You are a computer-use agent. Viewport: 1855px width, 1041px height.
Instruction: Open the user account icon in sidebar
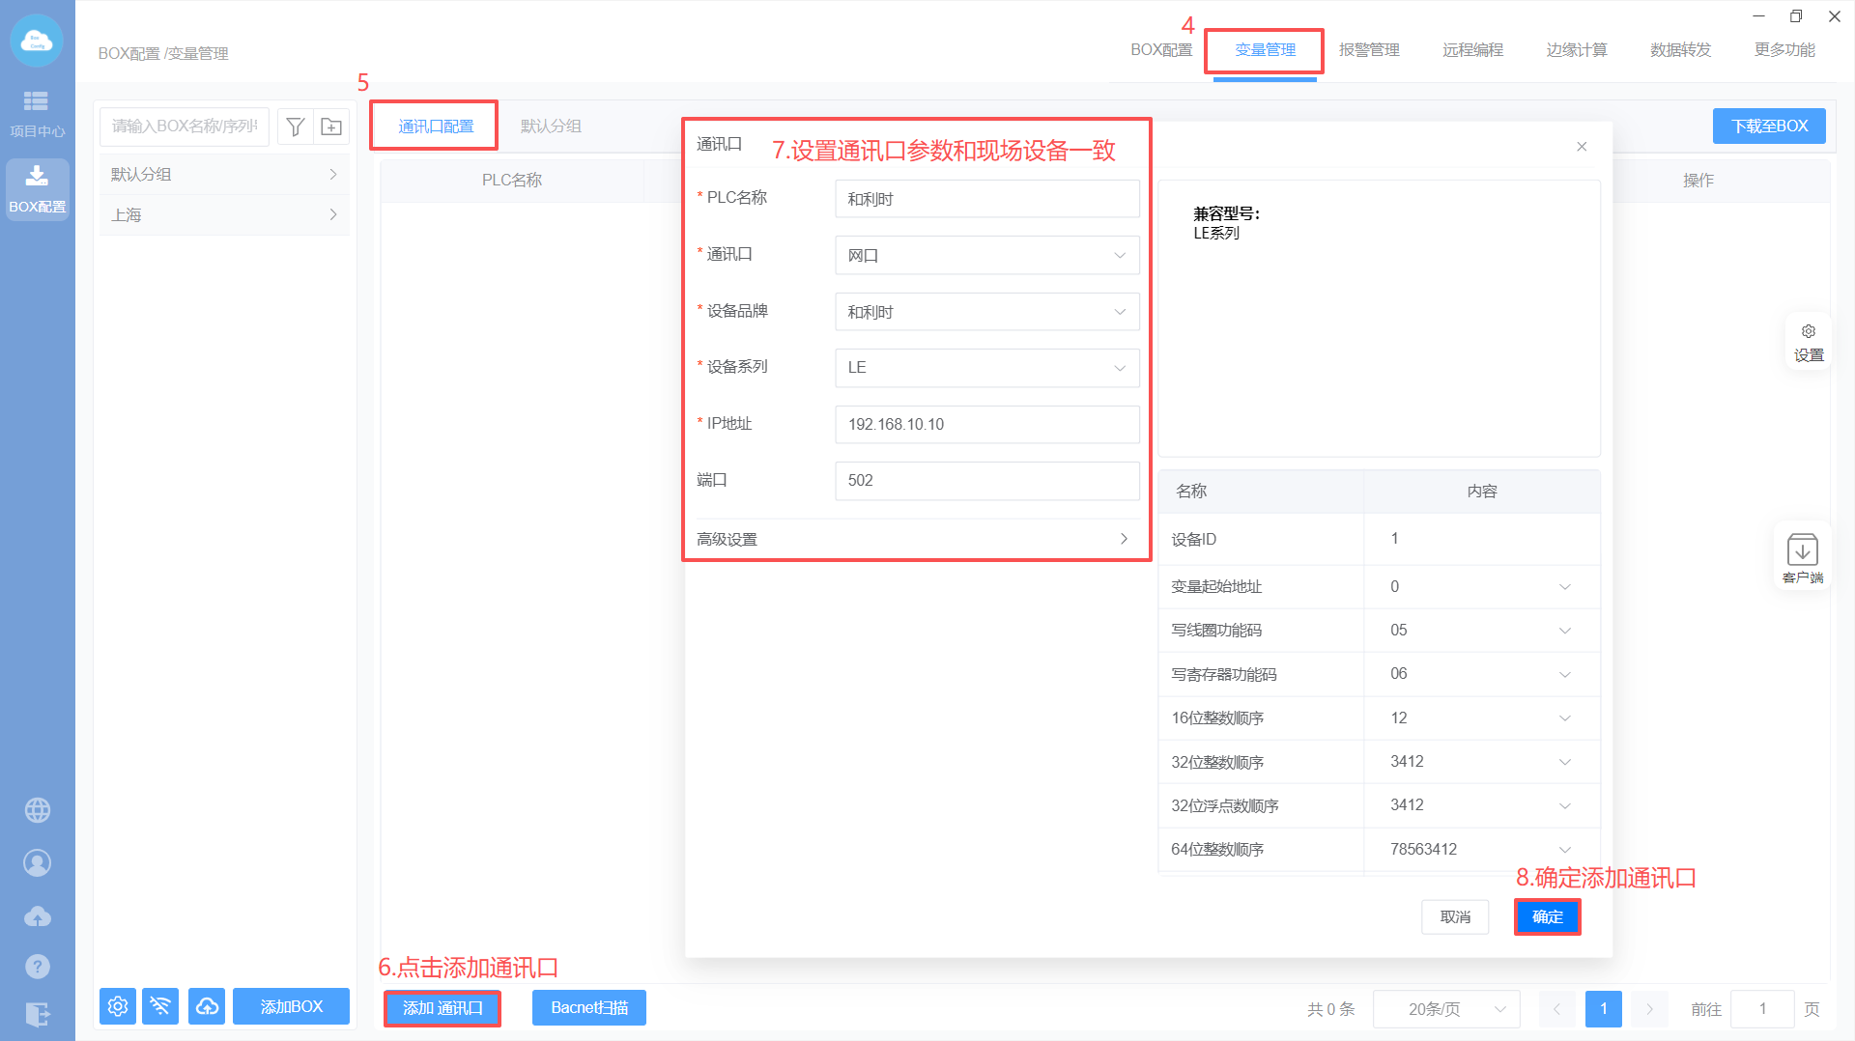tap(38, 862)
